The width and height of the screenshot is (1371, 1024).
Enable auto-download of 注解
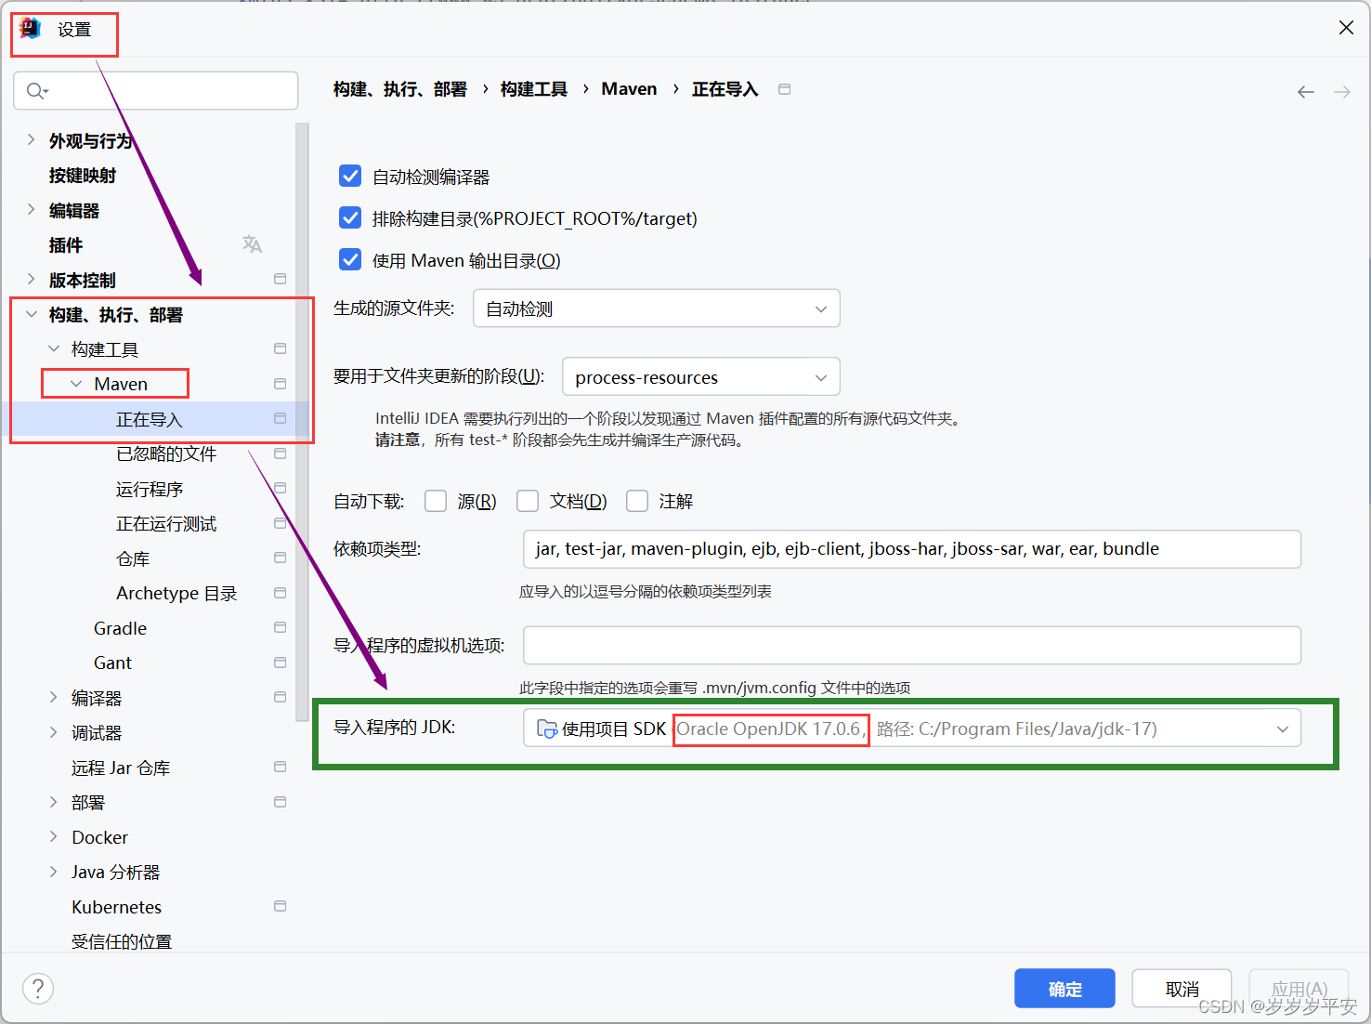point(637,501)
